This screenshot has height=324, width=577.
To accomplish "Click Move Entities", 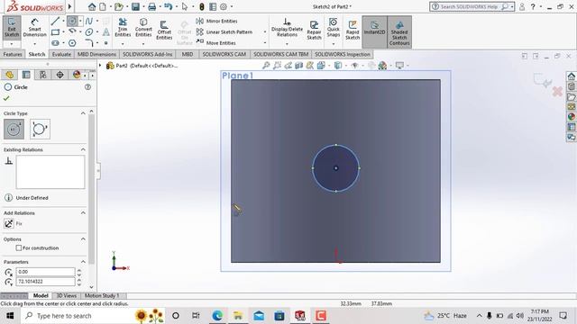I will [x=215, y=42].
